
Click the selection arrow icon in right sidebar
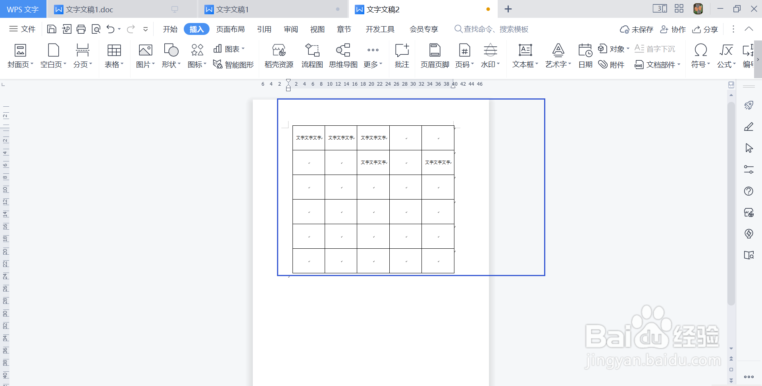tap(749, 148)
